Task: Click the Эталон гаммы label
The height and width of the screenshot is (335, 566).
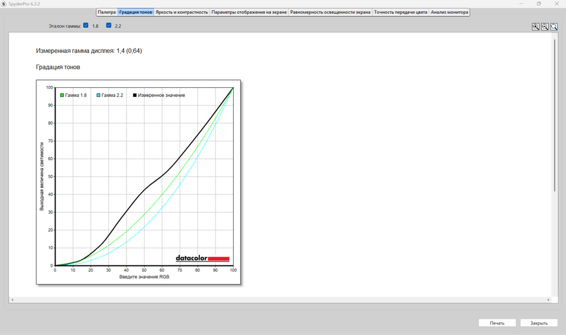Action: (x=65, y=26)
